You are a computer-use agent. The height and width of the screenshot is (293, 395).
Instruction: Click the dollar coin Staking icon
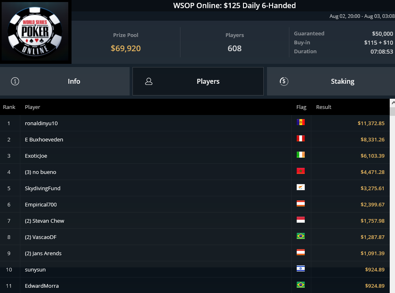pos(284,81)
